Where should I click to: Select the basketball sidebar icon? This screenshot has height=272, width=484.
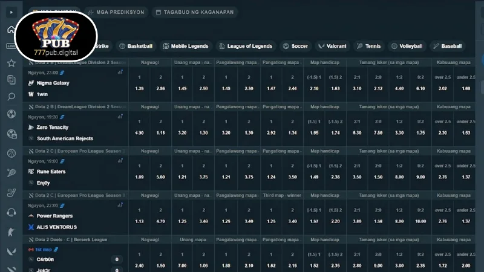point(11,154)
